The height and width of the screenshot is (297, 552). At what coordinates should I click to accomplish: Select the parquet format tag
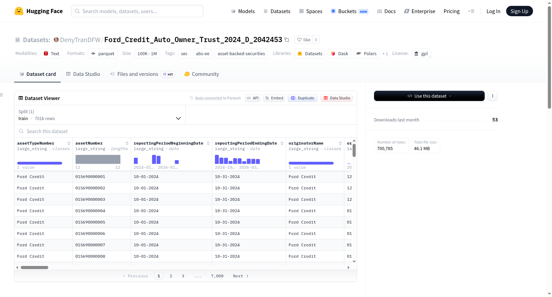pyautogui.click(x=102, y=53)
